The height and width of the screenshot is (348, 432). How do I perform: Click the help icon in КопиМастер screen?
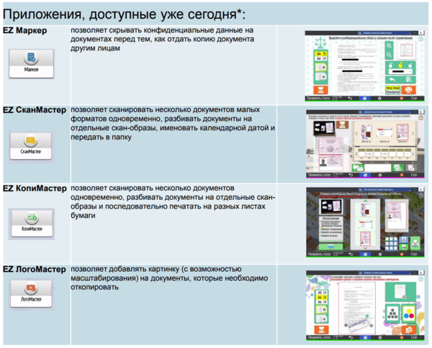pos(420,196)
